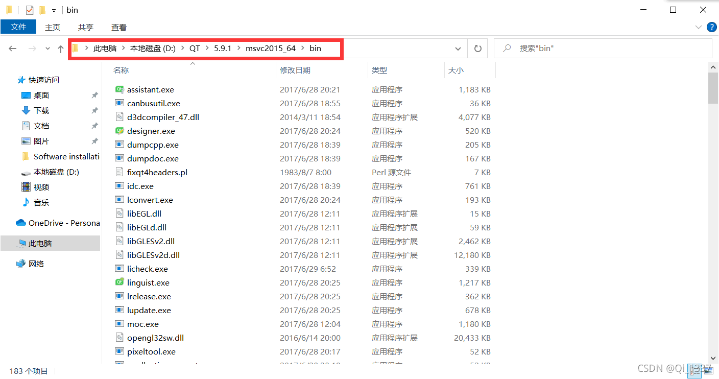Navigate to 此电脑 in address bar

105,49
